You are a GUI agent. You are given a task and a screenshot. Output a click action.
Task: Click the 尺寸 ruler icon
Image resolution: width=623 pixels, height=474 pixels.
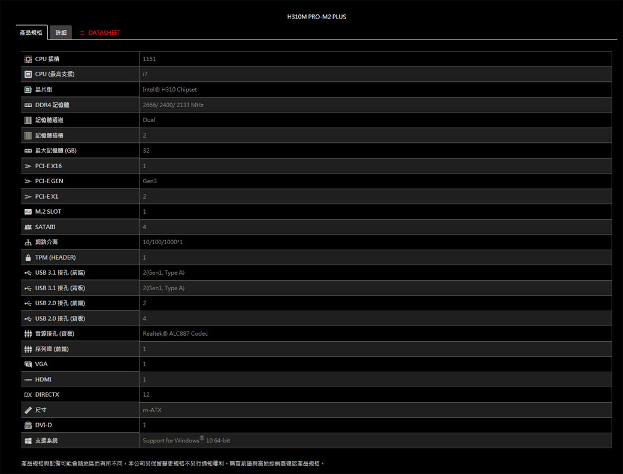[x=28, y=410]
